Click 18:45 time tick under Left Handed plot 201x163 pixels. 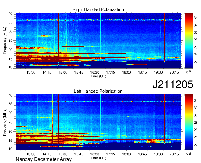142,154
